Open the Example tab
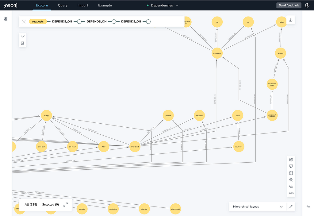The width and height of the screenshot is (314, 216). click(x=105, y=6)
